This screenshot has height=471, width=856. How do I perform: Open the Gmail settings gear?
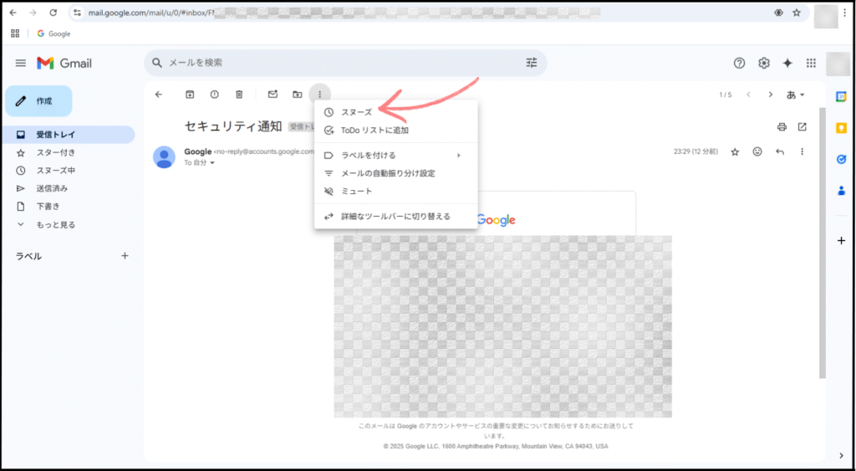tap(764, 64)
